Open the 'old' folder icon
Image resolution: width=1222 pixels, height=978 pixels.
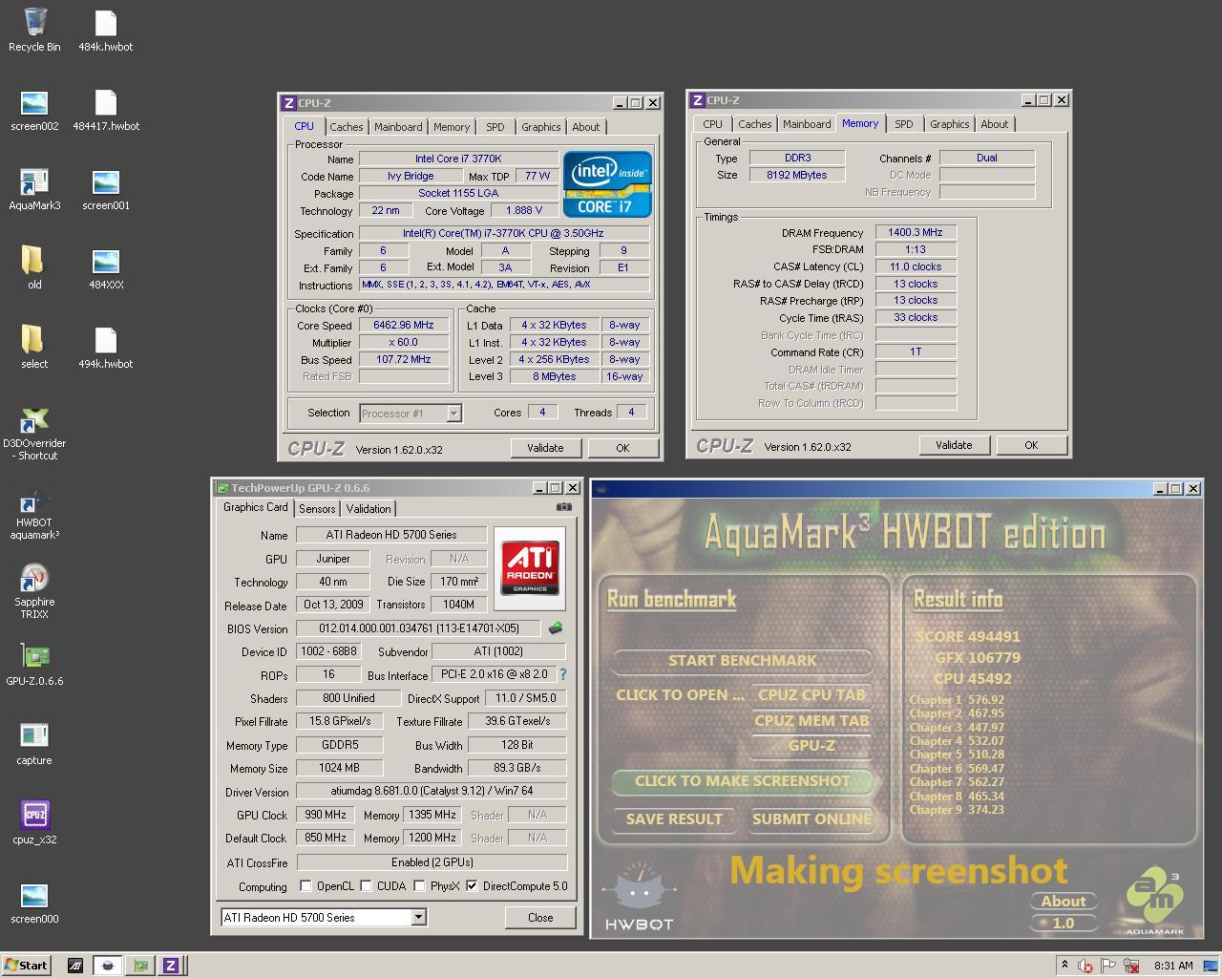click(x=34, y=268)
